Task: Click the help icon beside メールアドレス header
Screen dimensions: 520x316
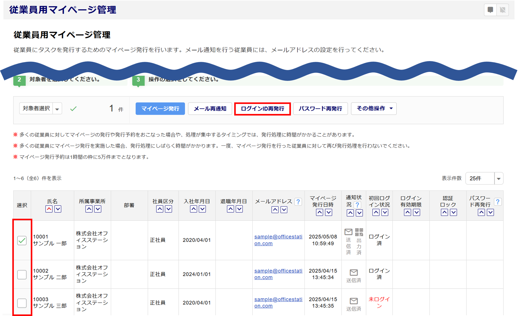Action: 298,202
